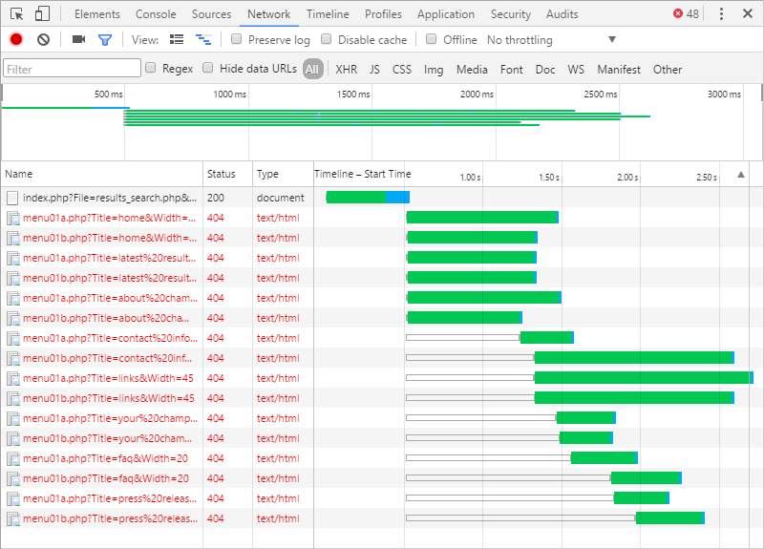Click the index.php document request bar
The width and height of the screenshot is (764, 549).
(x=368, y=198)
